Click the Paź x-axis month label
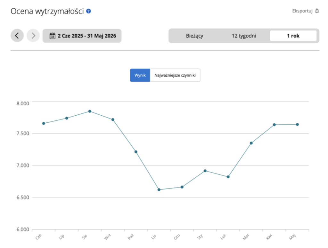This screenshot has width=328, height=248. click(131, 237)
